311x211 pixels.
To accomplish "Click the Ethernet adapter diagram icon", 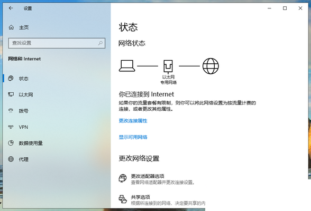I will point(168,66).
